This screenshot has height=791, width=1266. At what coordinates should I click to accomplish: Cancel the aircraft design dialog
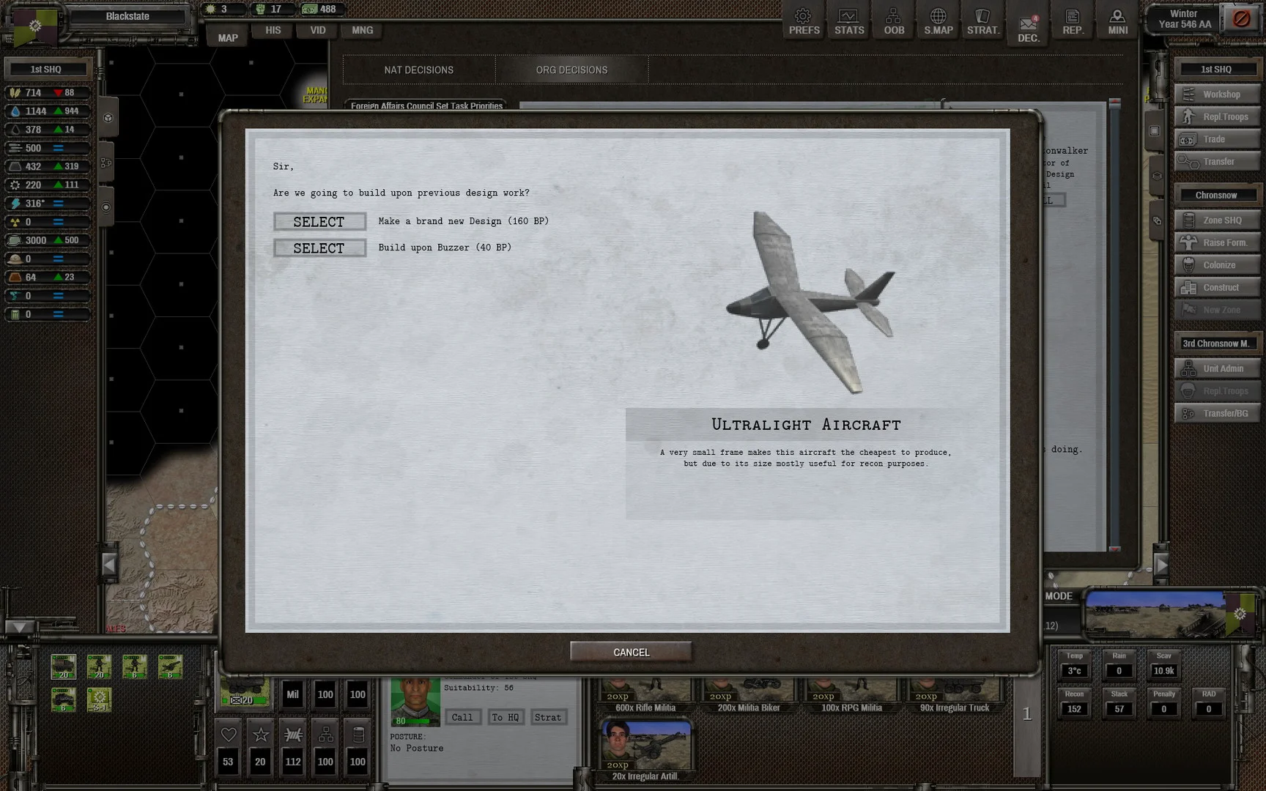630,651
